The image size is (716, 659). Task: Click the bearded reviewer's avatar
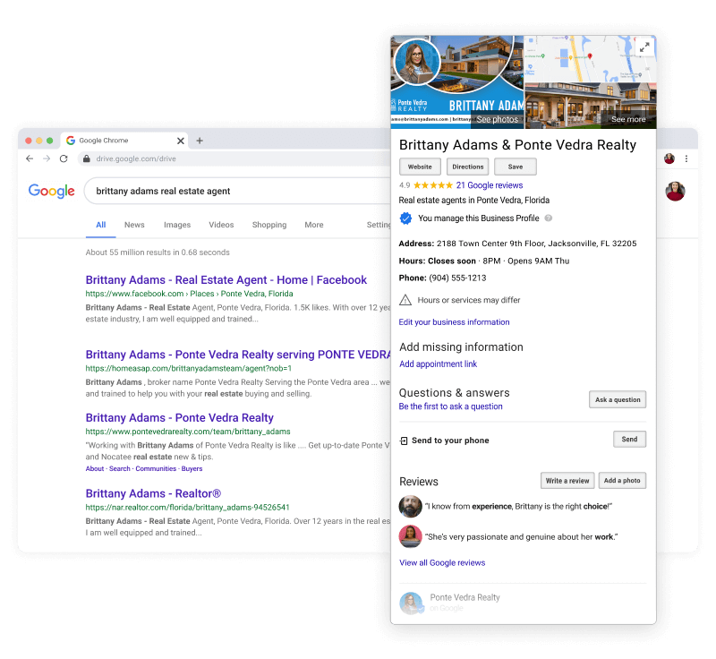[x=411, y=506]
